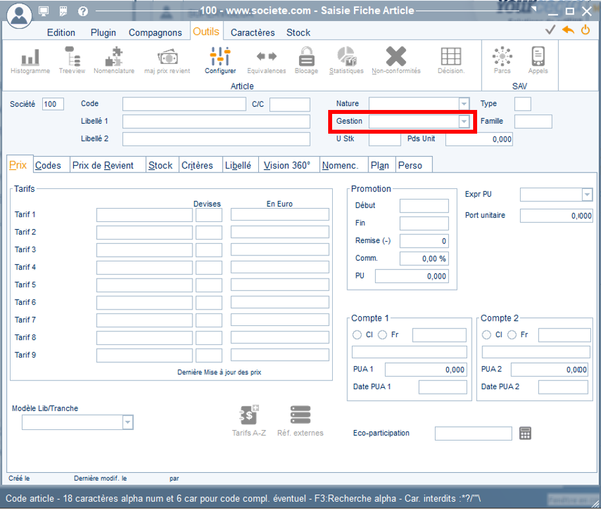Click the Société field showing 100
This screenshot has width=601, height=509.
point(53,104)
